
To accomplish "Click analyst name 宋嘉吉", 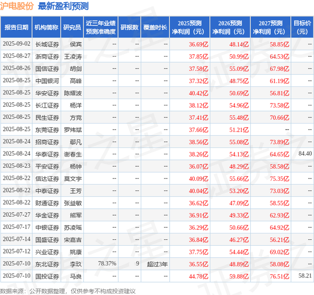I will point(73,239).
